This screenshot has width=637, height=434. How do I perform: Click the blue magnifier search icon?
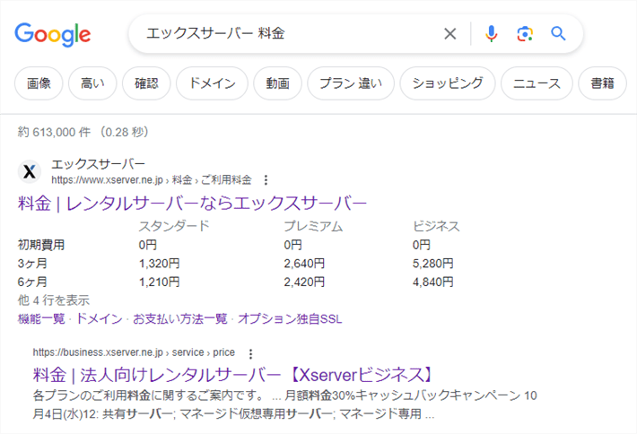(558, 33)
